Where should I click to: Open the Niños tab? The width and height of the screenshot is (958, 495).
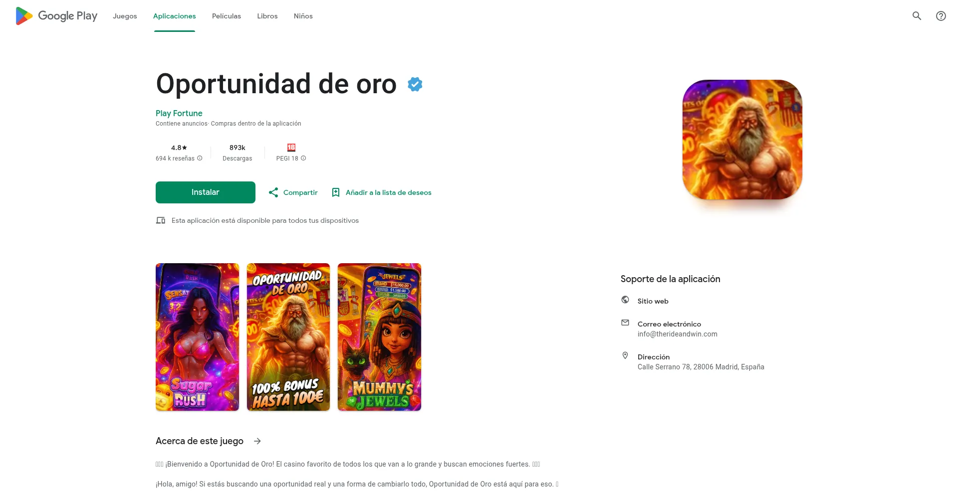tap(303, 16)
